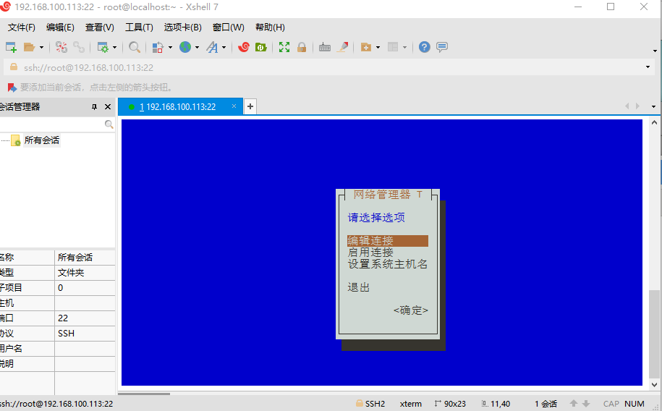The image size is (662, 411).
Task: Click the status bar down arrow icon
Action: [x=586, y=404]
